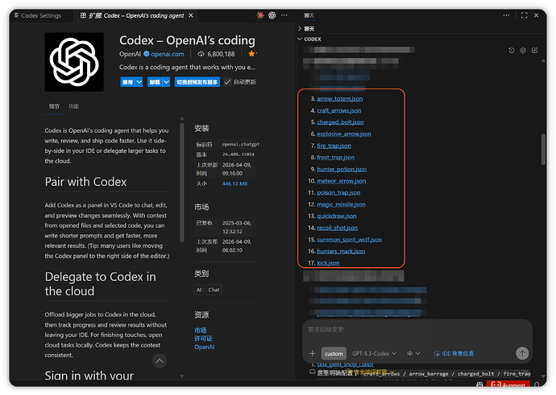Maximize the chat panel with the fullscreen icon
The height and width of the screenshot is (395, 556).
[x=524, y=15]
